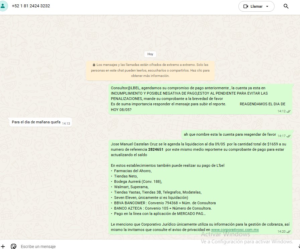Open the www.corporativosc.com.mx link
This screenshot has height=249, width=300.
point(235,230)
